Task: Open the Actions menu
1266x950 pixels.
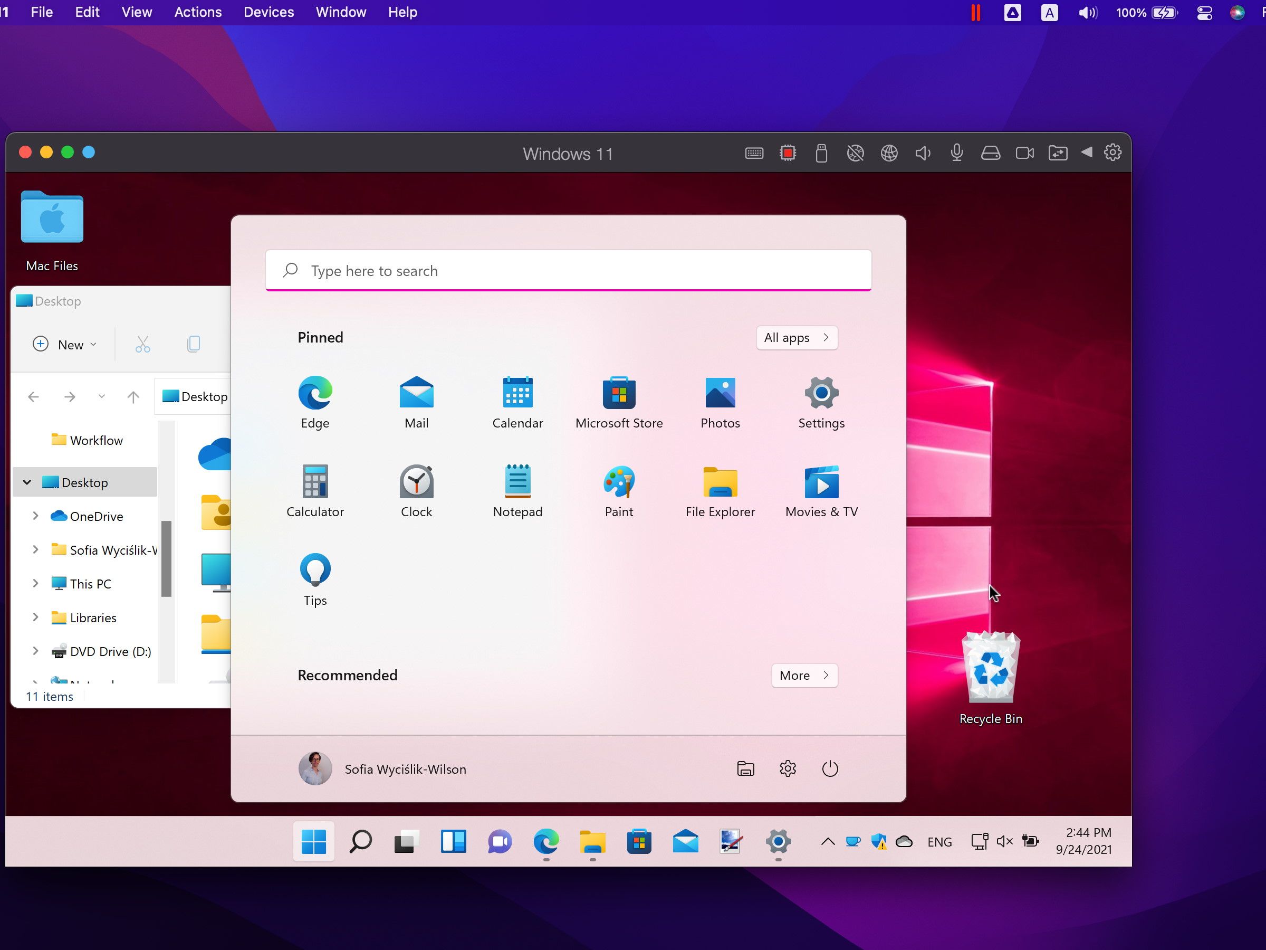Action: tap(197, 12)
